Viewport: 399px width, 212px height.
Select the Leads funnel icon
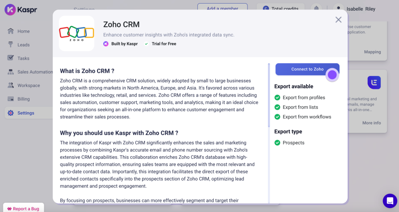pos(11,45)
